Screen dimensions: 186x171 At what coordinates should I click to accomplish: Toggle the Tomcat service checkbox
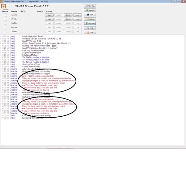point(5,31)
